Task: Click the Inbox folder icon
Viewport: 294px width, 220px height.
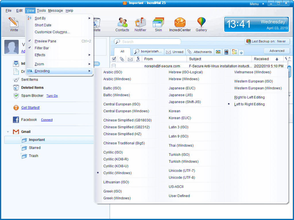Action: pyautogui.click(x=16, y=64)
